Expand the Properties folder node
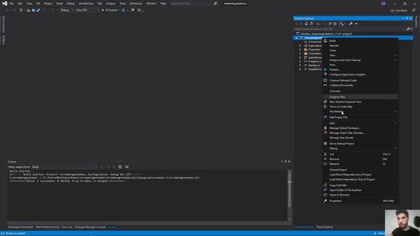 [x=300, y=50]
